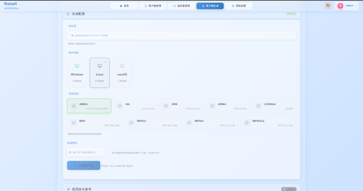
Task: Click the chip icon next to AMD64
Action: 74,106
